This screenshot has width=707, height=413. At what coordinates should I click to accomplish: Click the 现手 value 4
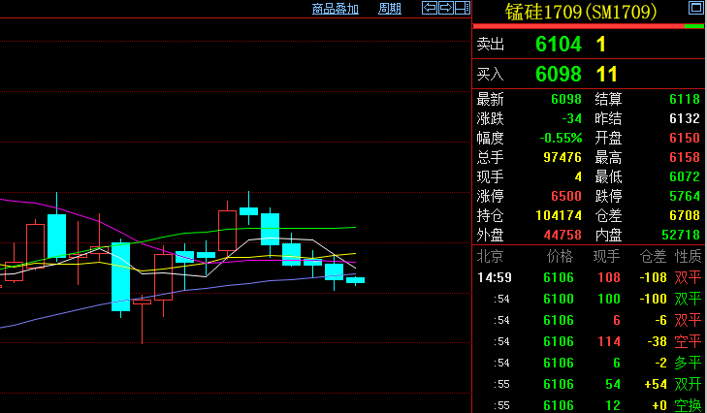point(578,176)
